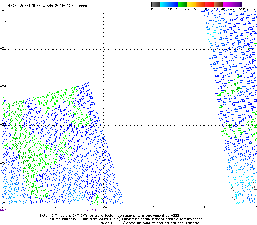Click the "-22" latitude axis label
The height and width of the screenshot is (225, 257).
[x=3, y=48]
